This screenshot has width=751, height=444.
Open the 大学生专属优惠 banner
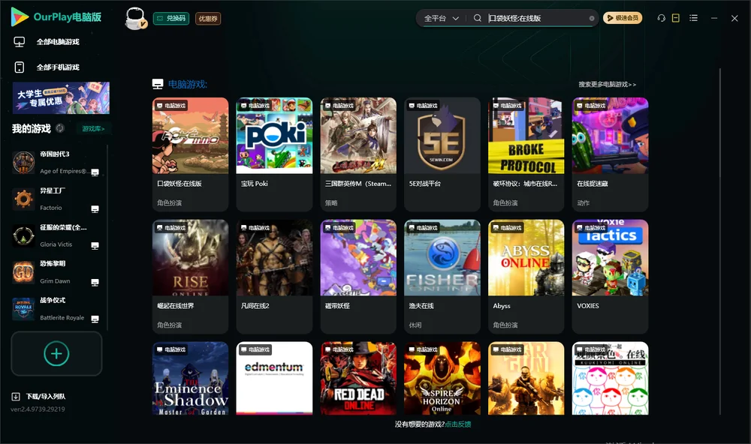click(61, 98)
